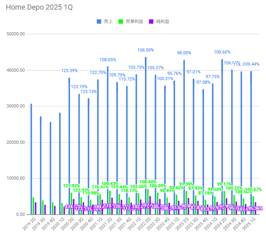Click the 2025 1Q x-axis label
This screenshot has width=266, height=234.
(249, 224)
